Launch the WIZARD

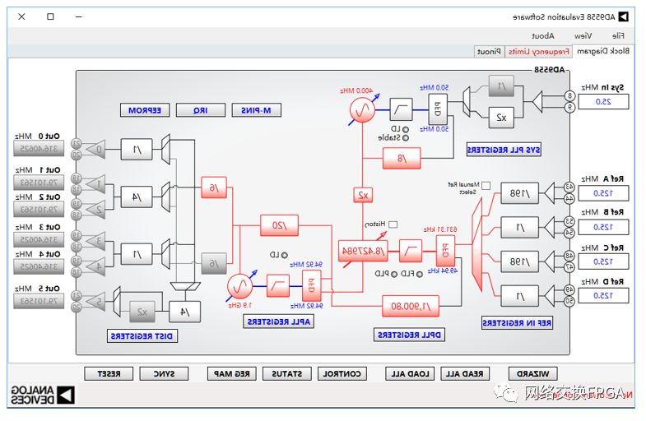pyautogui.click(x=533, y=373)
